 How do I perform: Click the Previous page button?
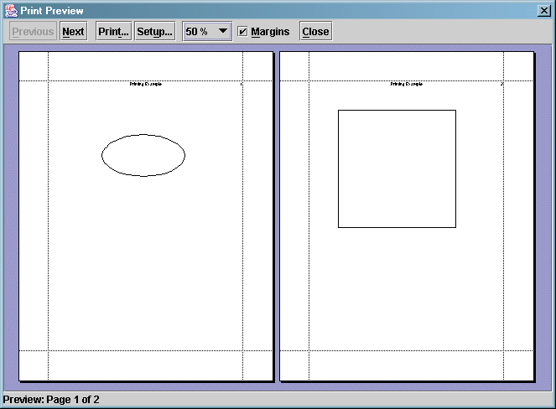click(x=33, y=32)
